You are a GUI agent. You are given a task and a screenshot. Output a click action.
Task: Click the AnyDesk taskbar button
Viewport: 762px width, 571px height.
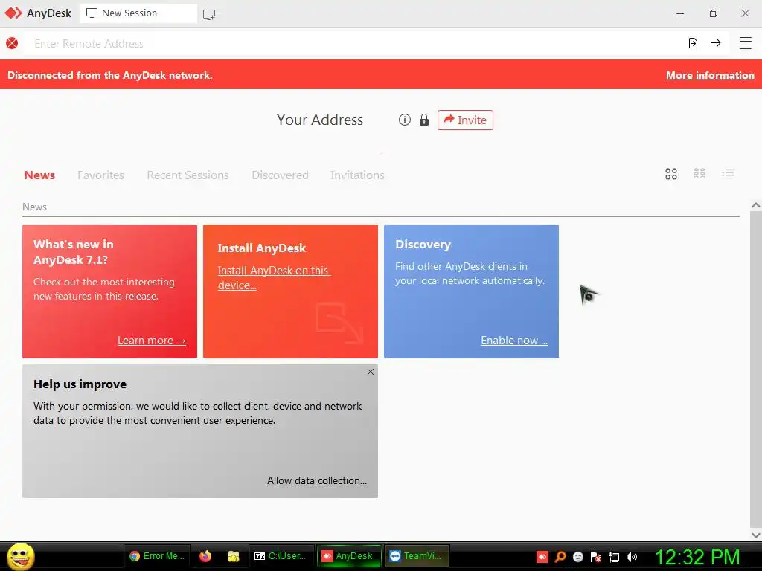[348, 556]
